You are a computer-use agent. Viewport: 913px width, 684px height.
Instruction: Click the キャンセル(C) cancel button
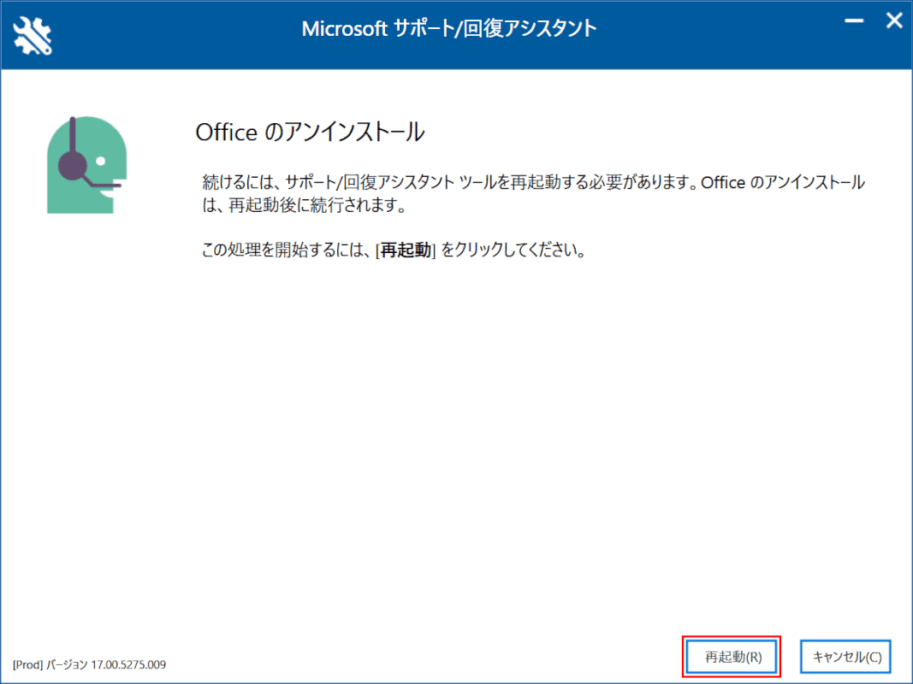(845, 657)
